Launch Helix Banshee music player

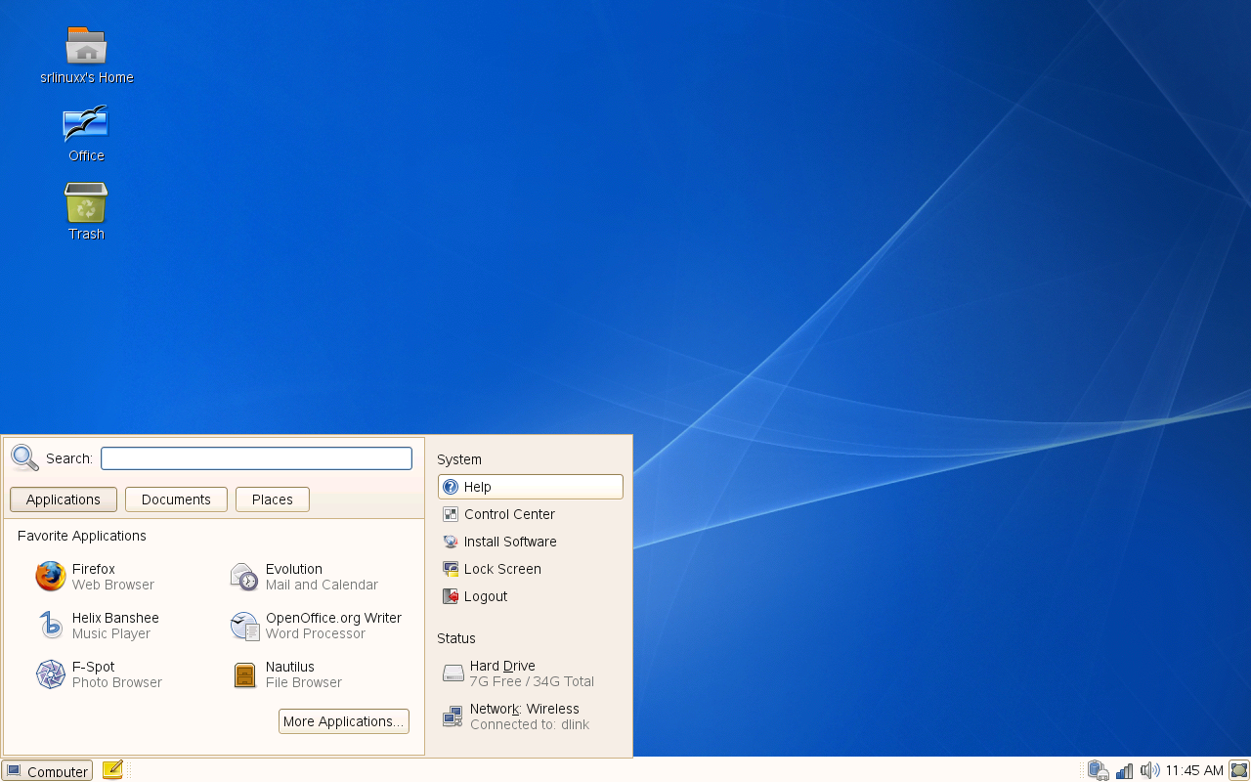coord(98,626)
